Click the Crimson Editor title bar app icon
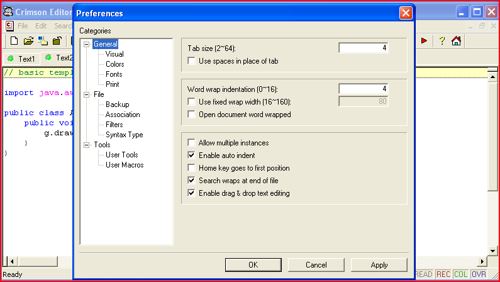This screenshot has width=500, height=282. click(8, 12)
